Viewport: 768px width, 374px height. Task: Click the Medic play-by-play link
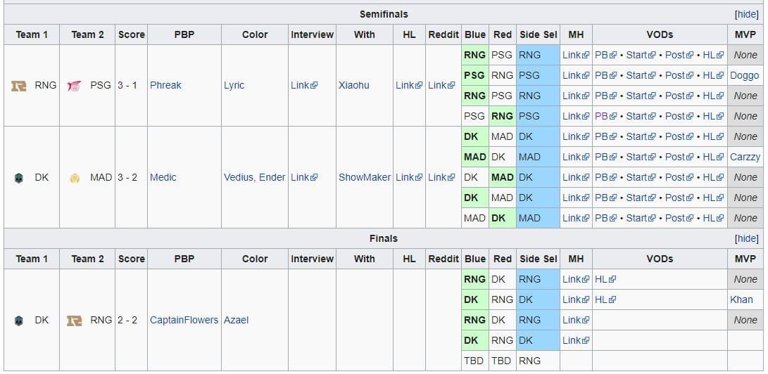[163, 177]
